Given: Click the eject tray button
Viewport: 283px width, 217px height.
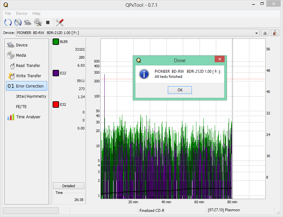Looking at the screenshot, I should click(265, 33).
